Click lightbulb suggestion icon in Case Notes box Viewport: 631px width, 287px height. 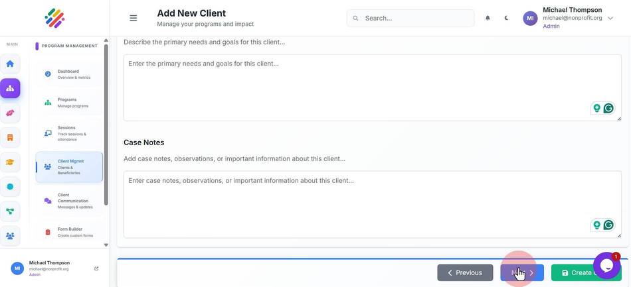(x=597, y=225)
